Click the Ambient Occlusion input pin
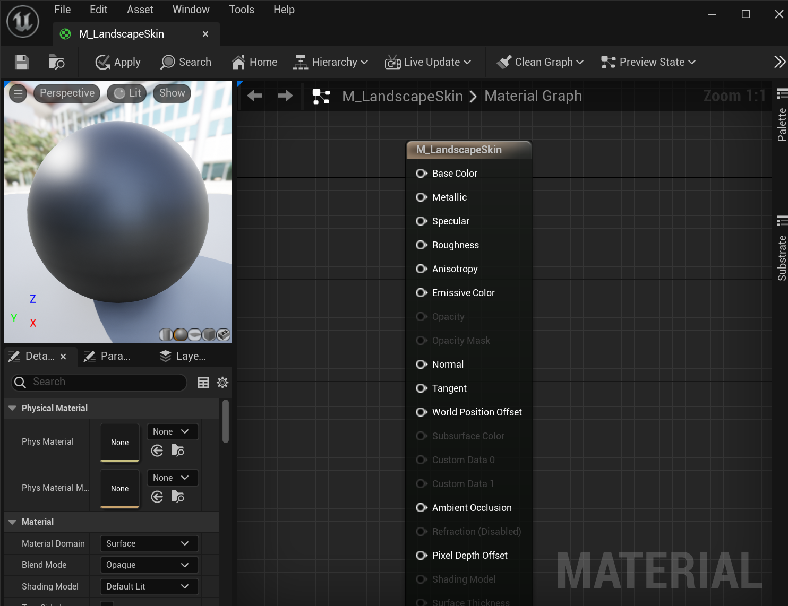This screenshot has height=606, width=788. [422, 508]
